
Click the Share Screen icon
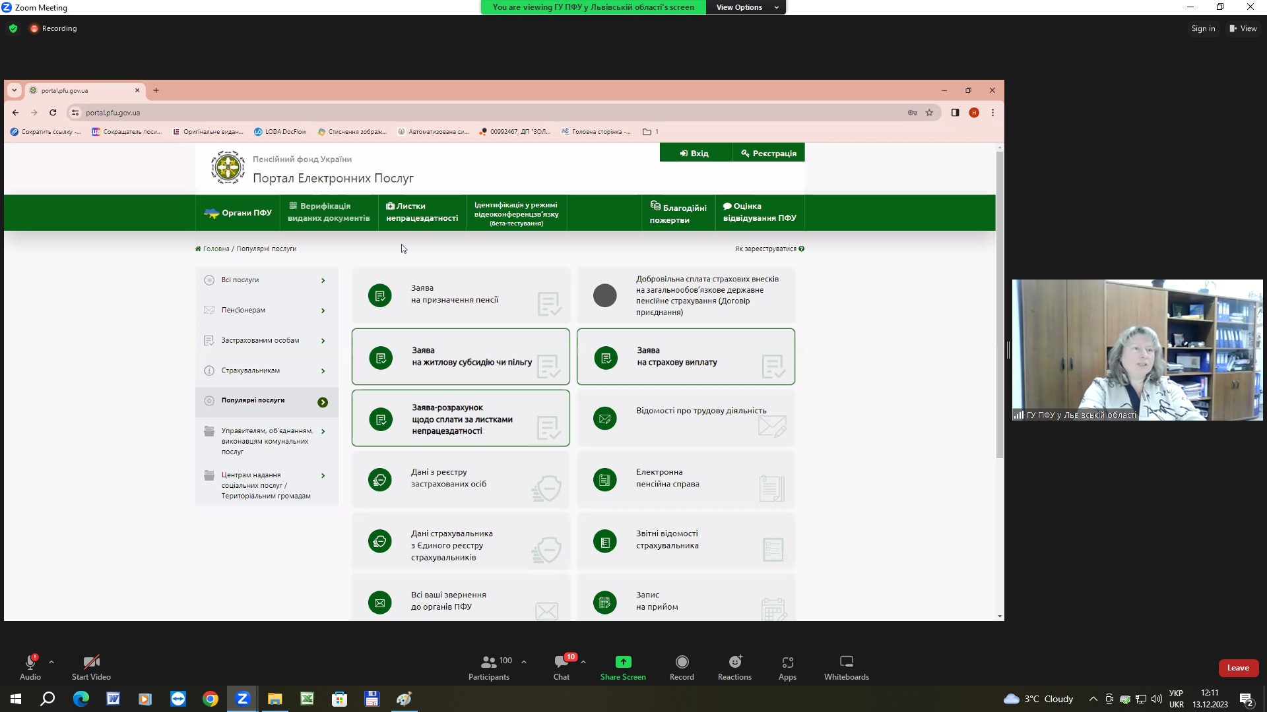tap(623, 662)
